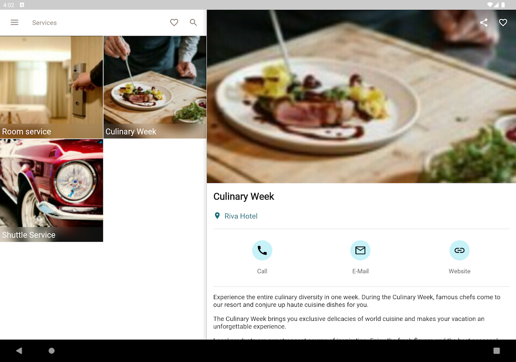Open favorites heart in Services toolbar

[174, 22]
